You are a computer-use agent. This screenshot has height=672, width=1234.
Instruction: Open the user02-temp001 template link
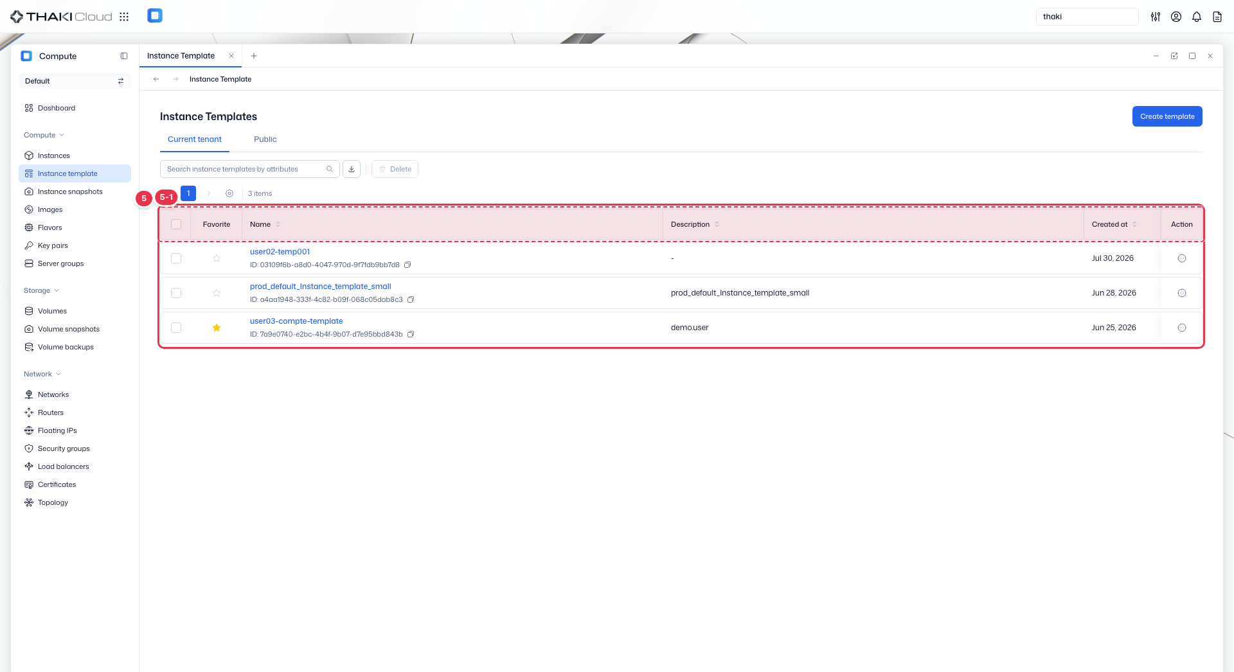click(x=280, y=252)
